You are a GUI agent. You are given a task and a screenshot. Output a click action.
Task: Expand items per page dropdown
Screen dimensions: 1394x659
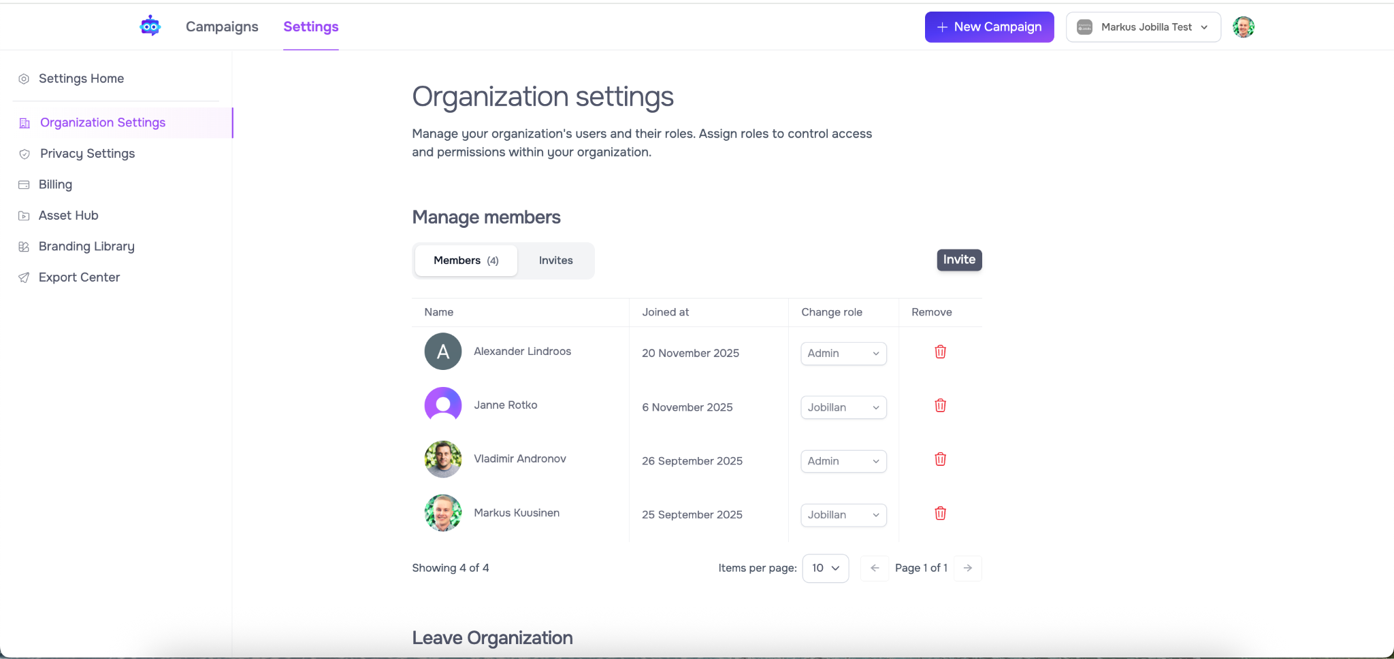[x=825, y=568]
